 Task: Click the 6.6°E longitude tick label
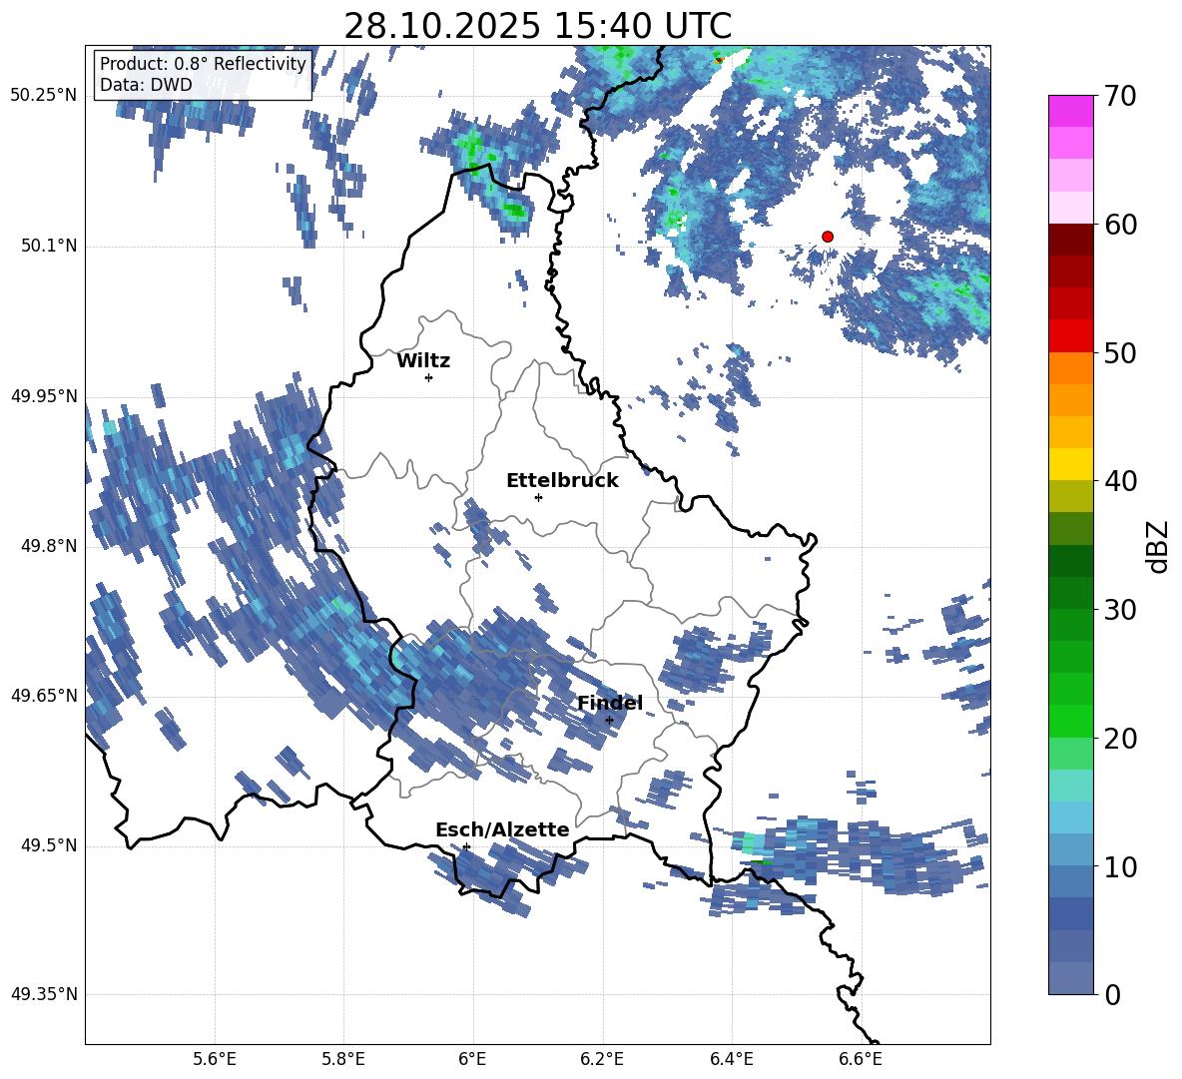tap(861, 1059)
